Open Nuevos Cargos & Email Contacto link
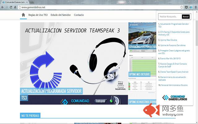This screenshot has width=198, height=124. coord(173,65)
